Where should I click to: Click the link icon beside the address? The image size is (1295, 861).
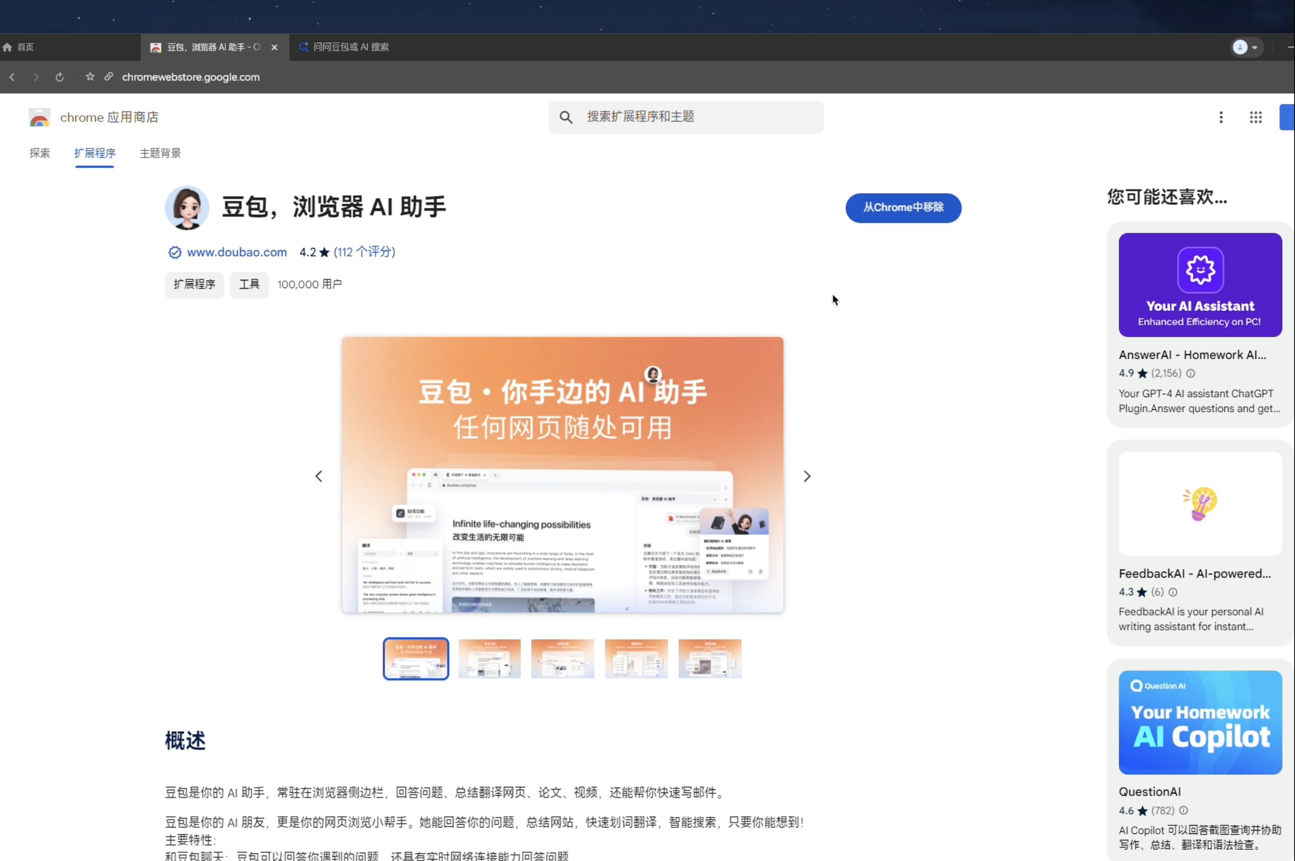click(x=109, y=77)
